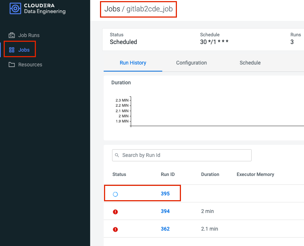Click the Runs count value 3
This screenshot has width=304, height=246.
click(x=292, y=42)
